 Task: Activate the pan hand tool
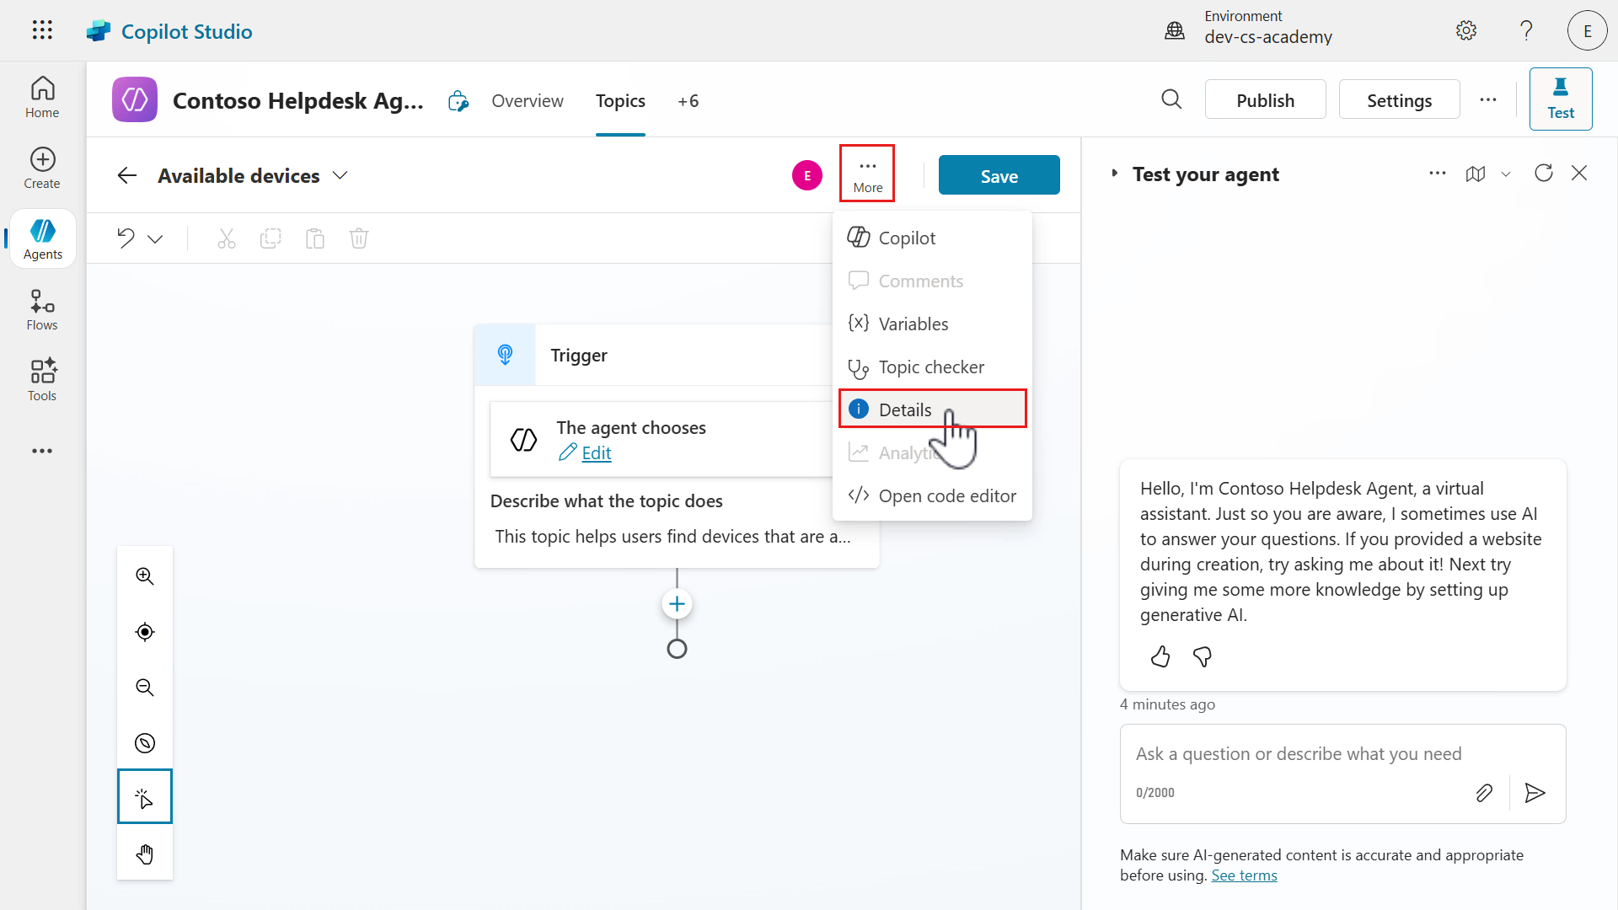144,854
